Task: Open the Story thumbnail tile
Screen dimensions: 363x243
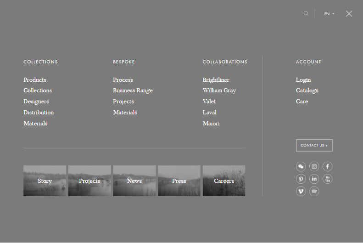Action: pyautogui.click(x=45, y=181)
